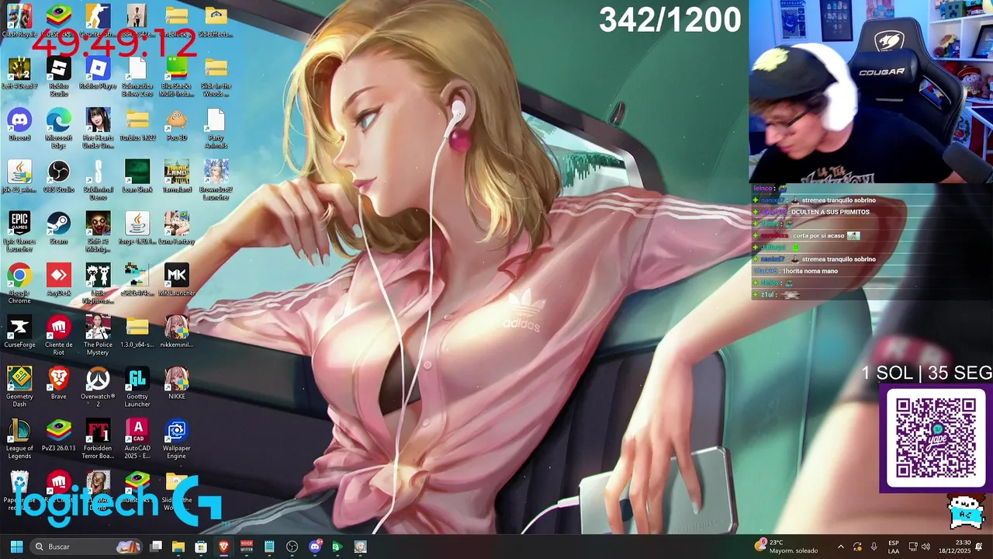
Task: Open the MK Launcher shortcut
Action: (x=177, y=280)
